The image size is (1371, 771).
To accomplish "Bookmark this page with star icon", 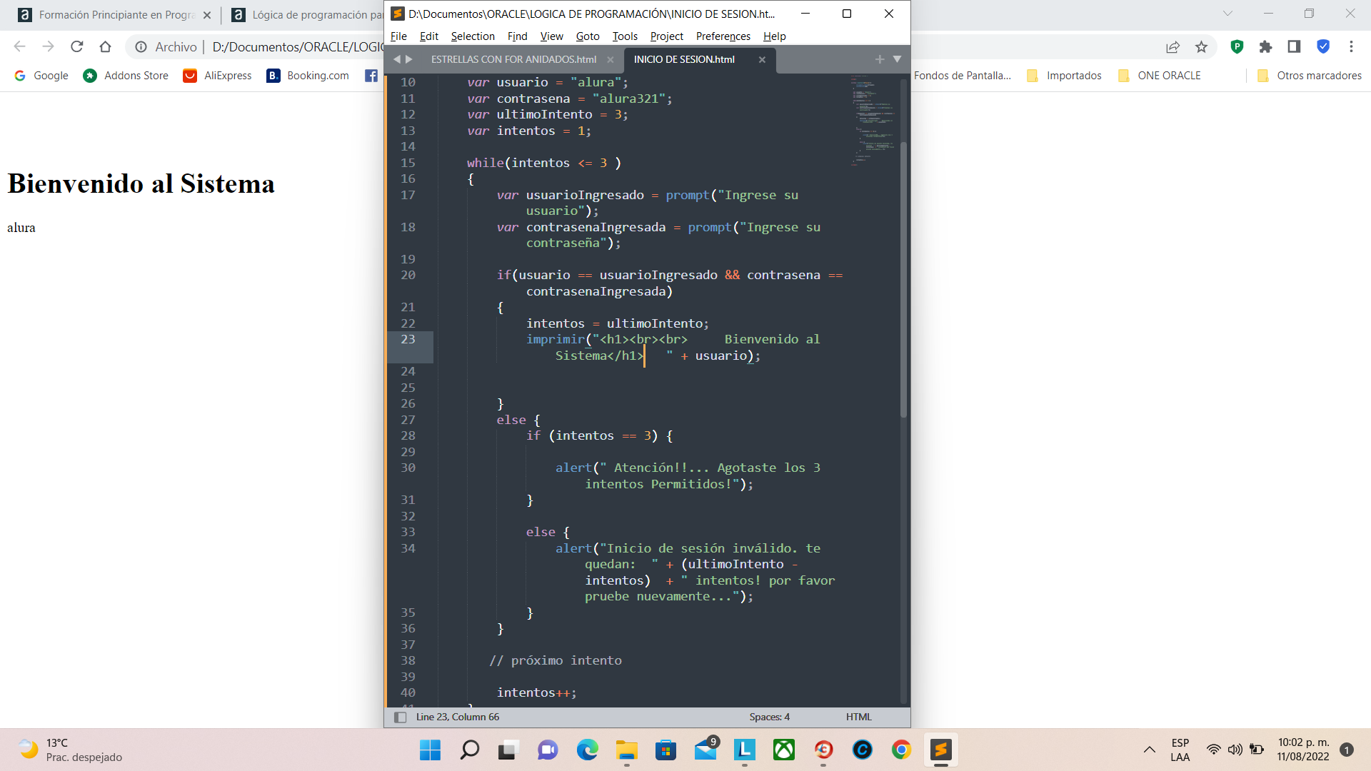I will point(1201,47).
